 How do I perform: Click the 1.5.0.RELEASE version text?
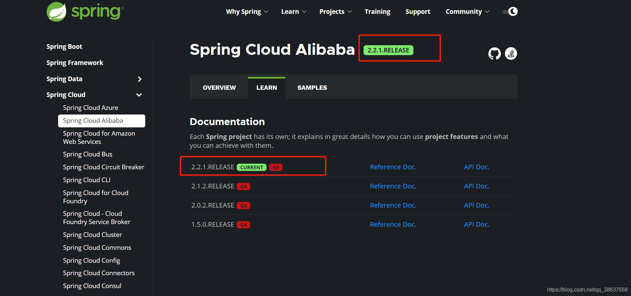213,224
